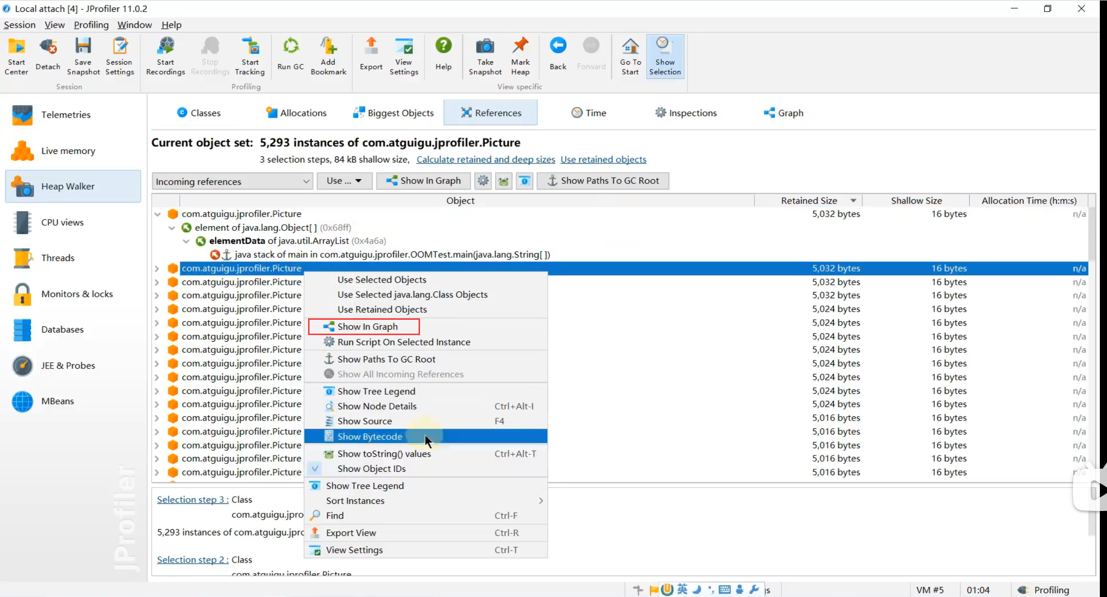Screen dimensions: 1107x597
Task: Open JEE & Probes in the sidebar
Action: click(x=73, y=366)
